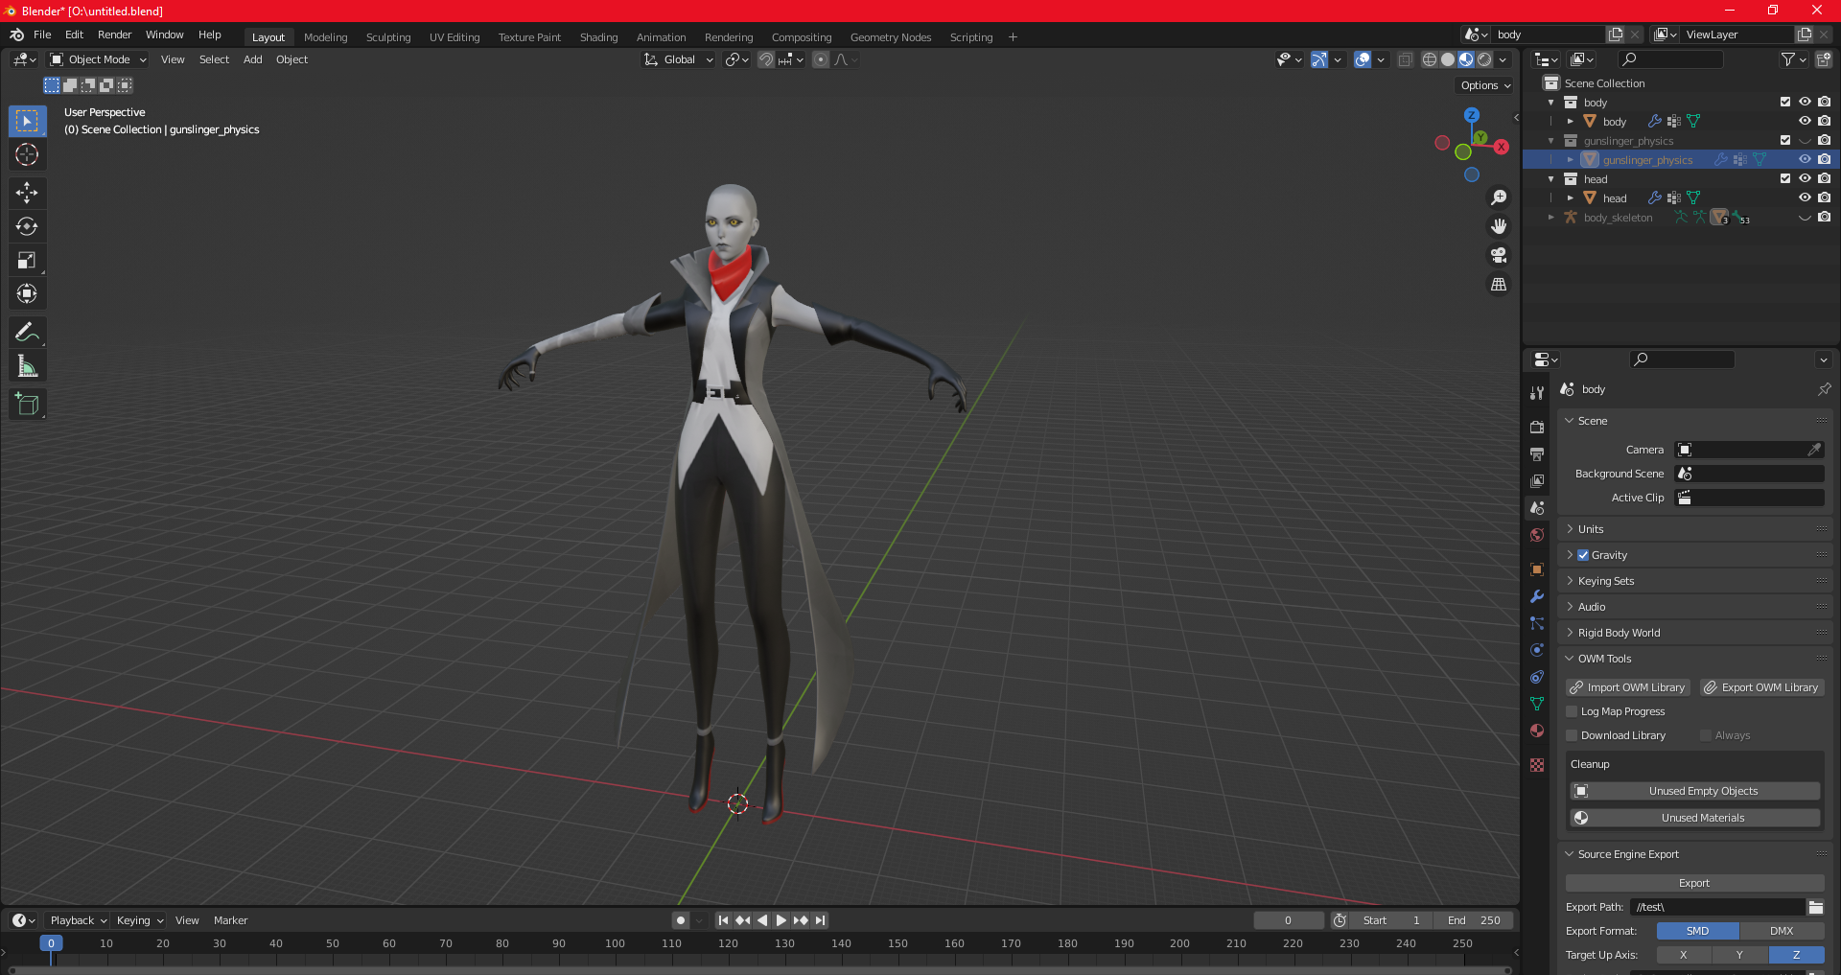Click Unused Materials cleanup button
The image size is (1841, 975).
coord(1695,818)
